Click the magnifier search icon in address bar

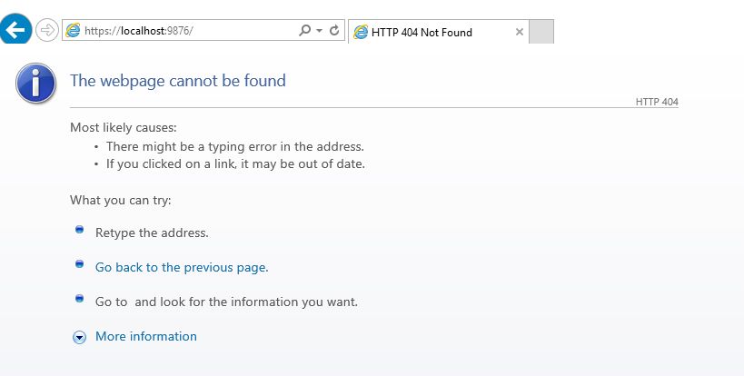click(x=304, y=30)
